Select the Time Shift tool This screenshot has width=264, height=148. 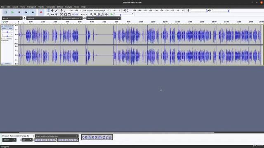click(52, 14)
